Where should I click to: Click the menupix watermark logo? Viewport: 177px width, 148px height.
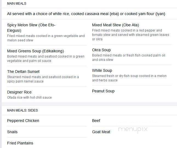pos(133,129)
